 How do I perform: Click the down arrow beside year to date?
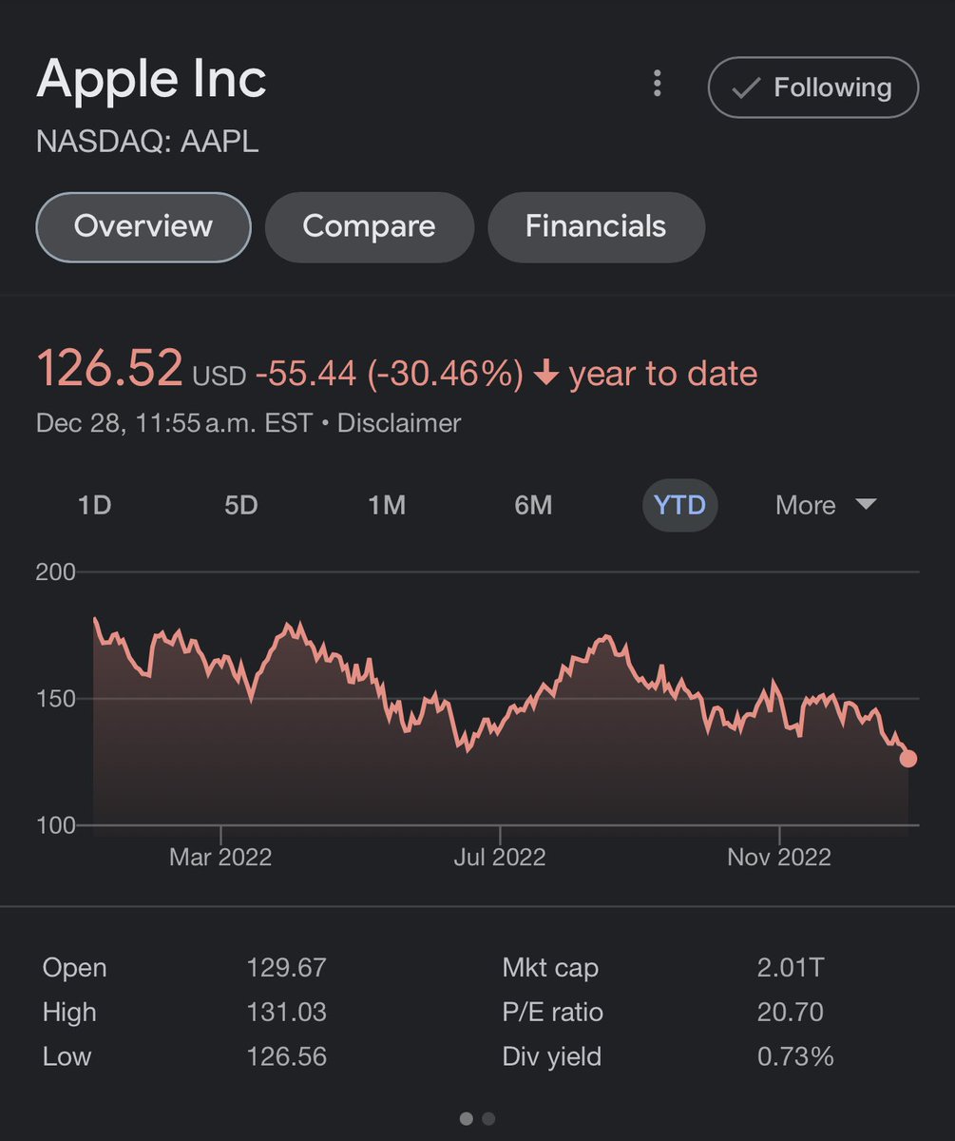[x=545, y=374]
